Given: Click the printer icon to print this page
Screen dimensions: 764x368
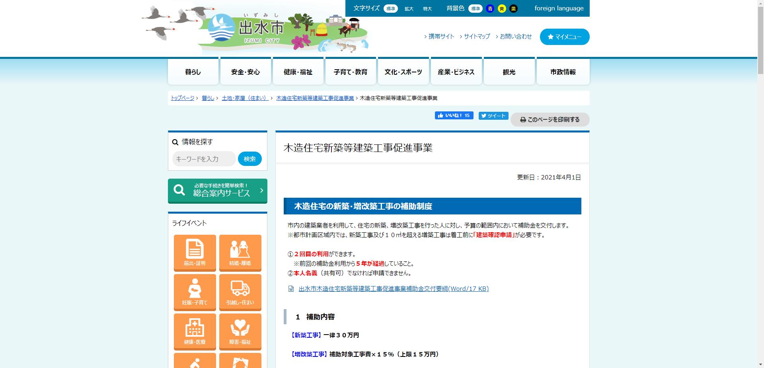Looking at the screenshot, I should 523,119.
